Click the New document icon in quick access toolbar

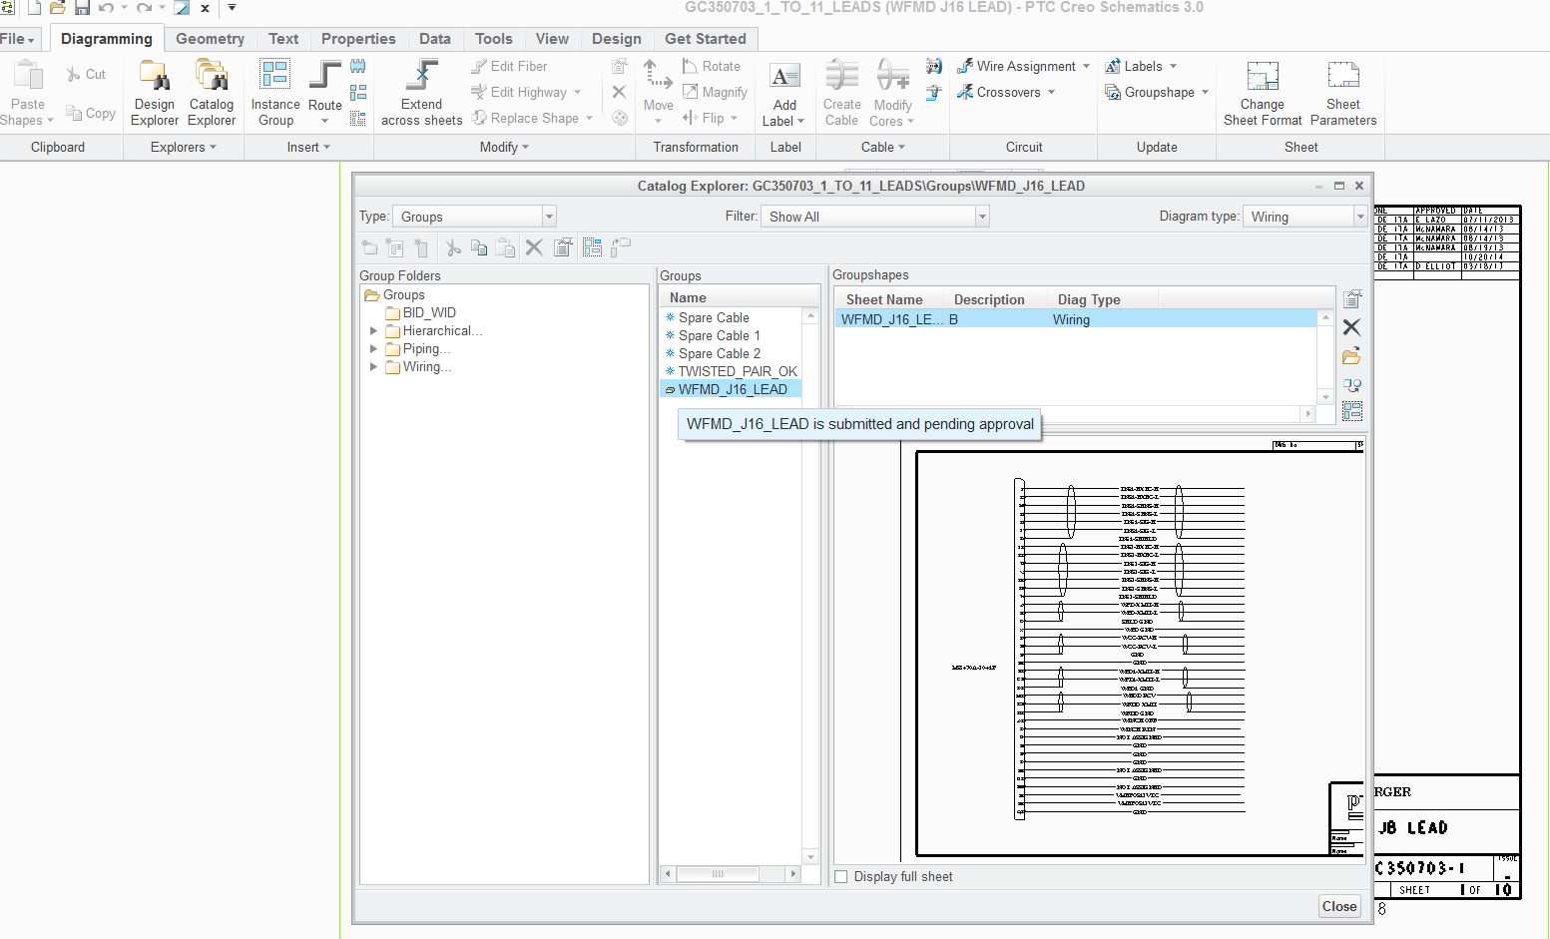point(33,8)
